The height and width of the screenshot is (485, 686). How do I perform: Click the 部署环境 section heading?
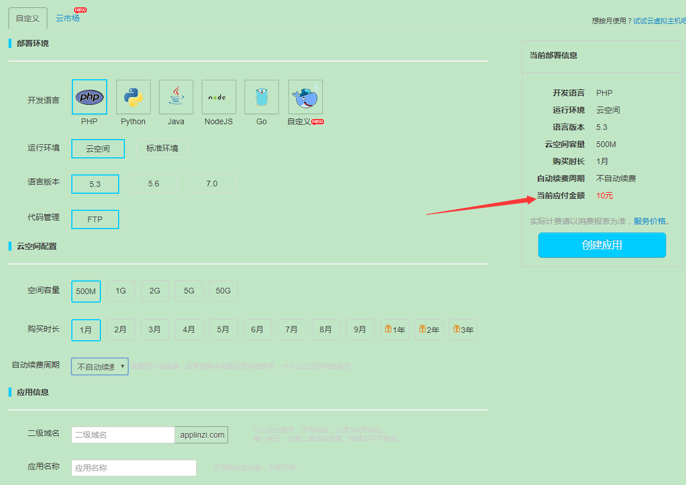33,43
